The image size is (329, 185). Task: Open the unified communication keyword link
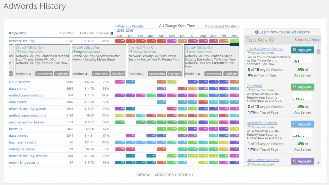27,95
